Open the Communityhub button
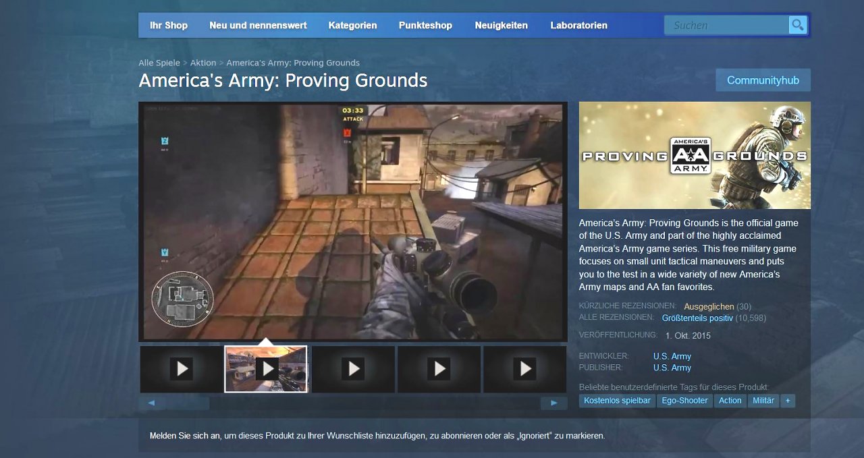 point(763,80)
